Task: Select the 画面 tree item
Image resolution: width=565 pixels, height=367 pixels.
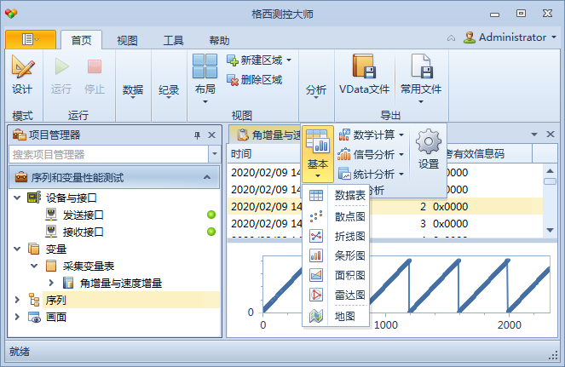Action: [56, 317]
